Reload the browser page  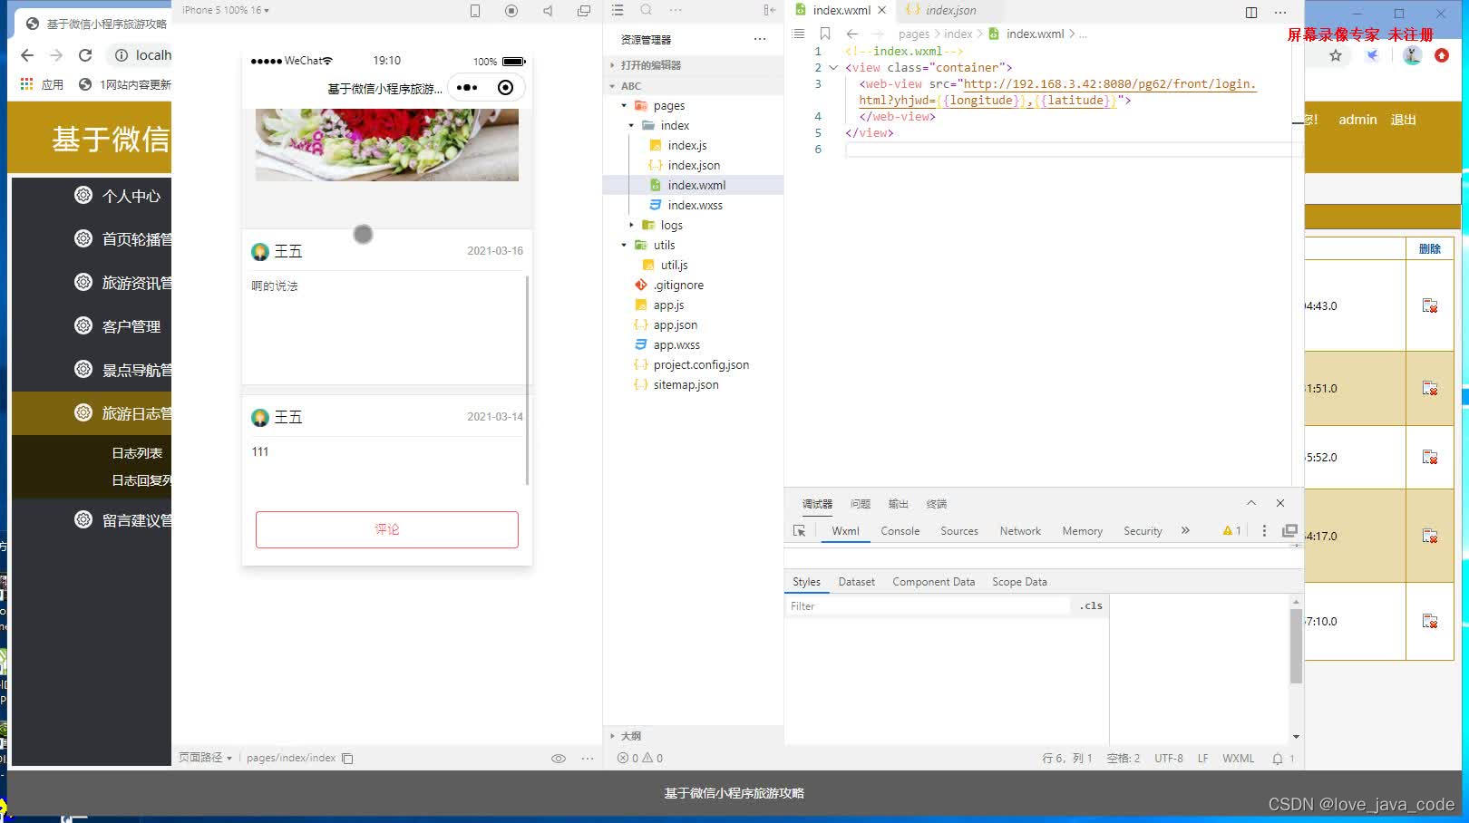point(85,55)
